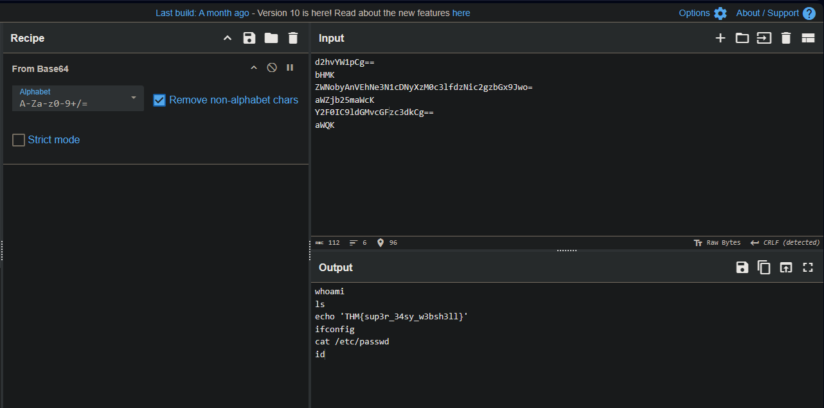Click the input text editor area
824x408 pixels.
click(566, 180)
